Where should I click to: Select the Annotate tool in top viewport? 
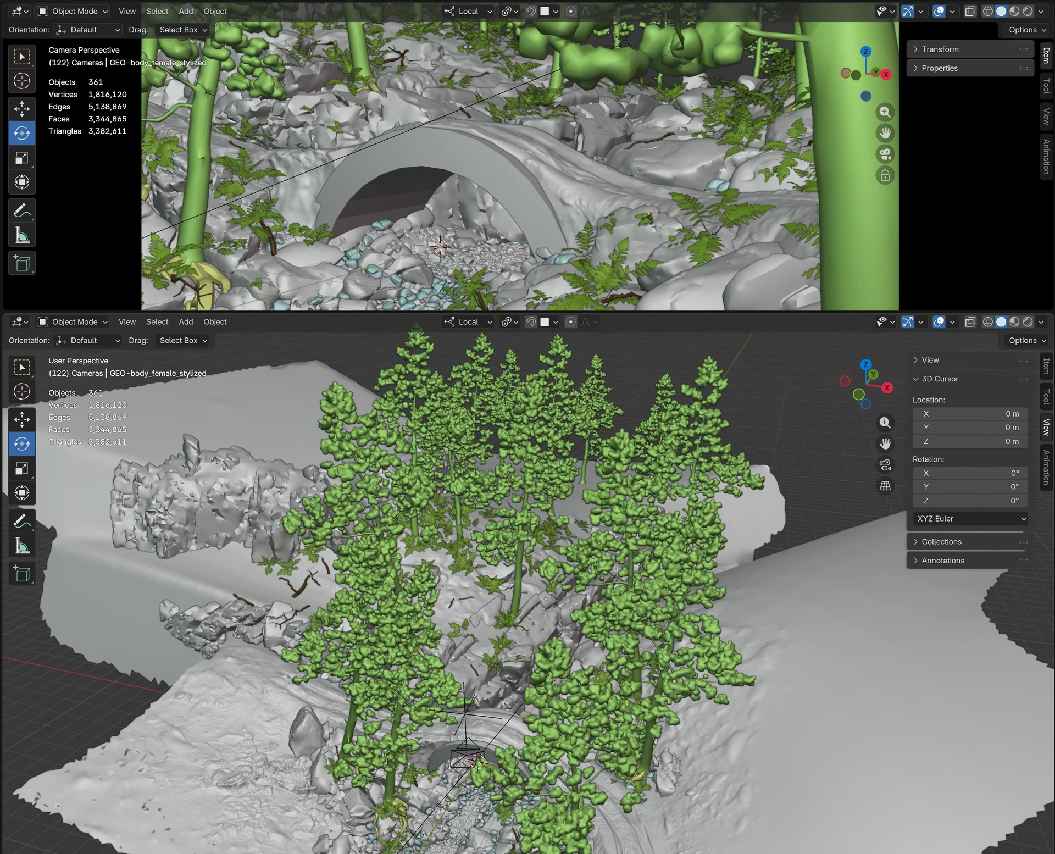tap(22, 210)
